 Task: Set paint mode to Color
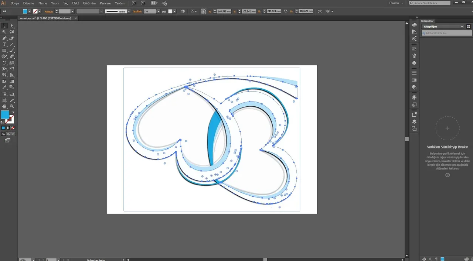click(3, 128)
